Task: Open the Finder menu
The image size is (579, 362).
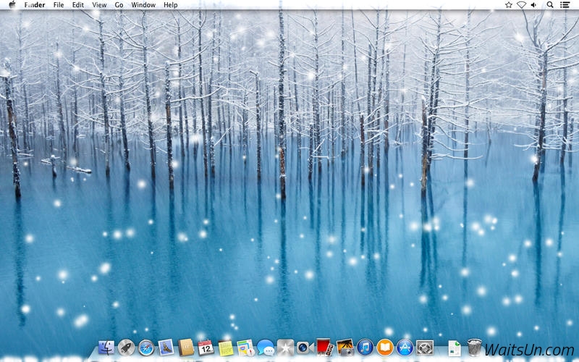Action: [35, 5]
